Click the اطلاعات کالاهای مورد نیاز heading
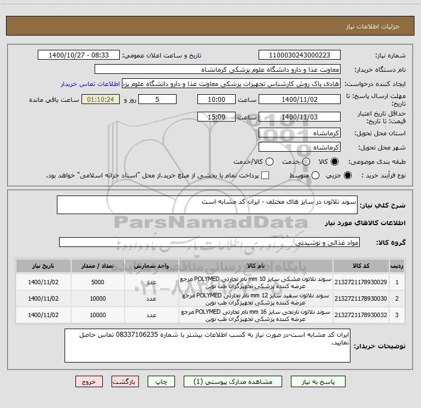Viewport: 421px width, 408px height. 365,223
